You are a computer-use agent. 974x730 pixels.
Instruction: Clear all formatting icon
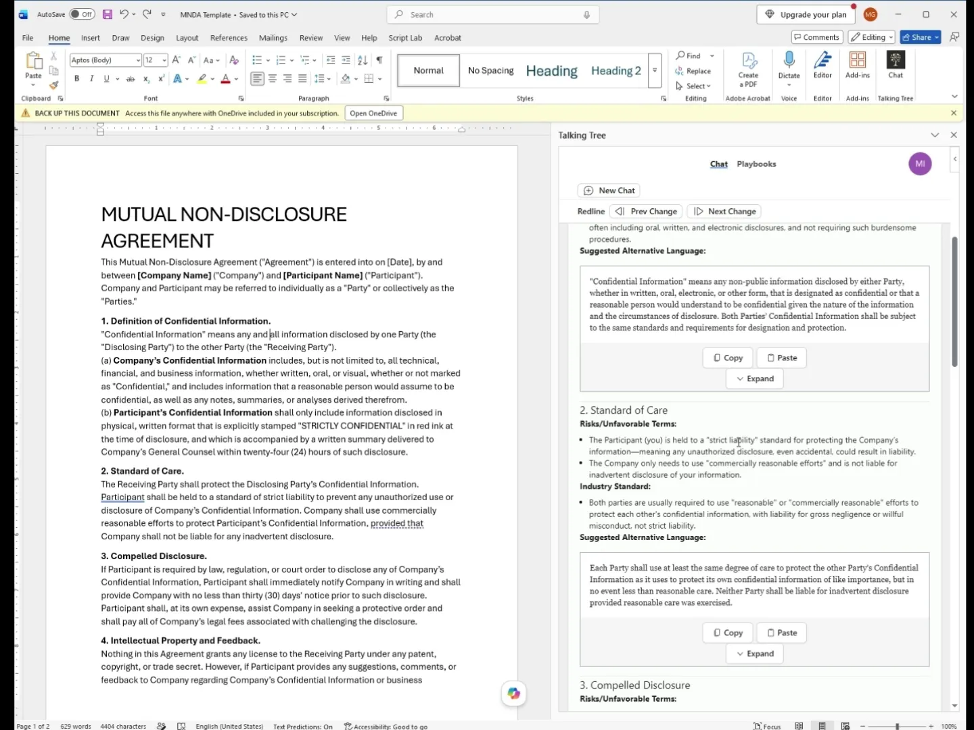[x=234, y=60]
